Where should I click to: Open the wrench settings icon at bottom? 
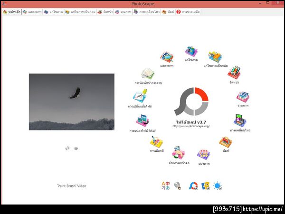tap(177, 186)
